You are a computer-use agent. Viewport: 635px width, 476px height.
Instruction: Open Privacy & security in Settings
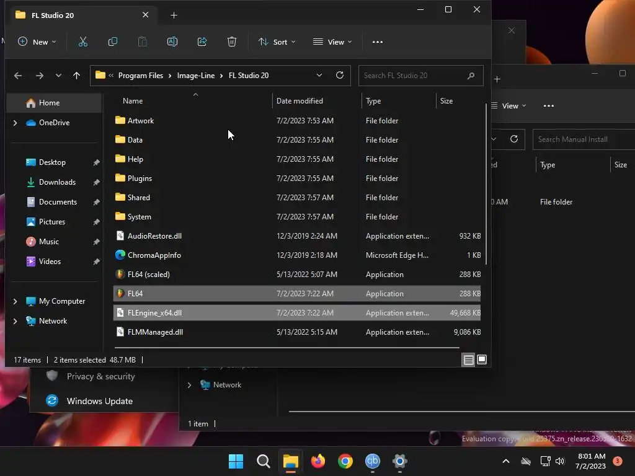[101, 376]
